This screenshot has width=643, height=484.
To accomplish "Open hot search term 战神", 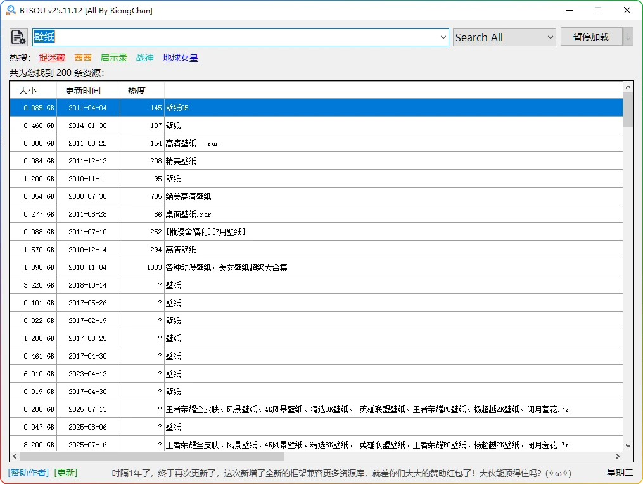I will 144,57.
